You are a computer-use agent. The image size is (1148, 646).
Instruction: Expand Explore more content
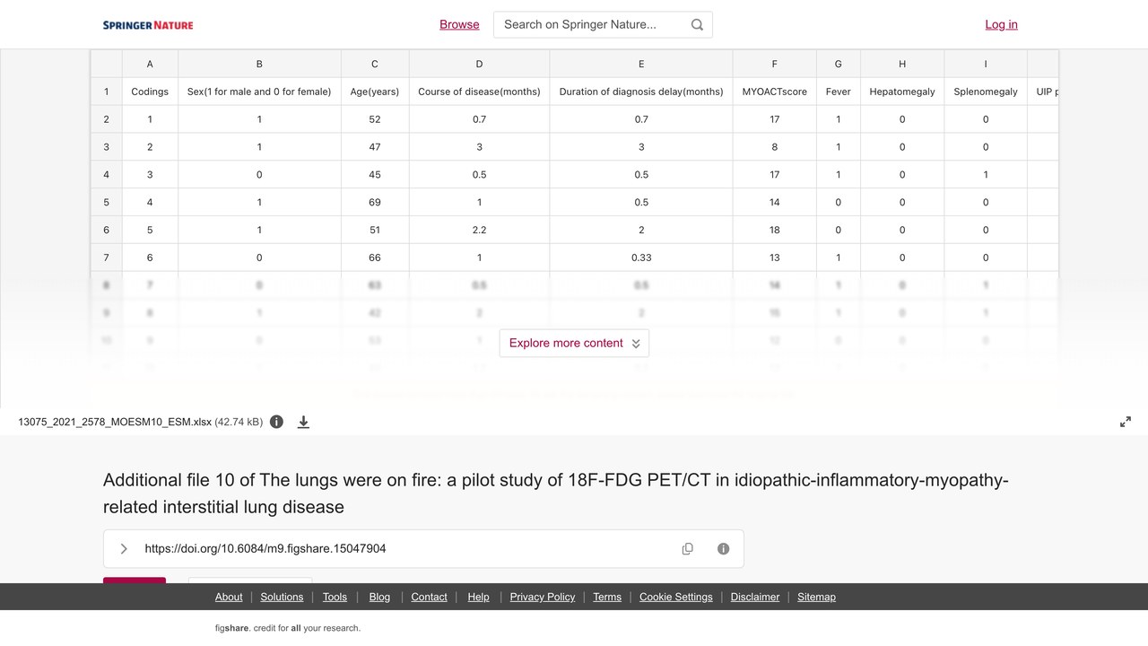point(574,343)
